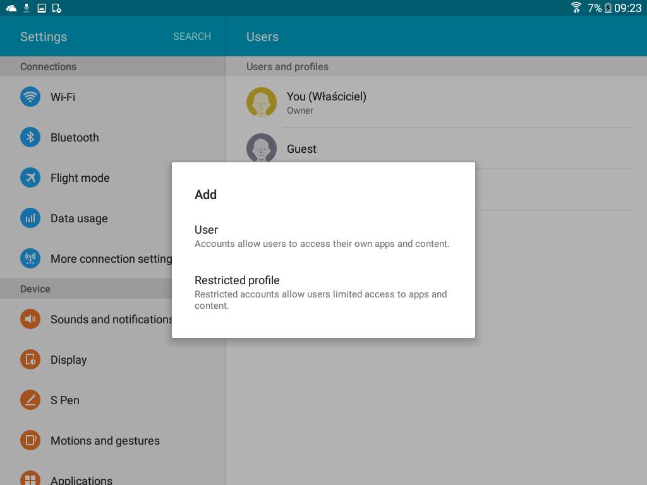Screen dimensions: 647x485
Task: Tap the Motions and gestures icon
Action: coord(30,441)
